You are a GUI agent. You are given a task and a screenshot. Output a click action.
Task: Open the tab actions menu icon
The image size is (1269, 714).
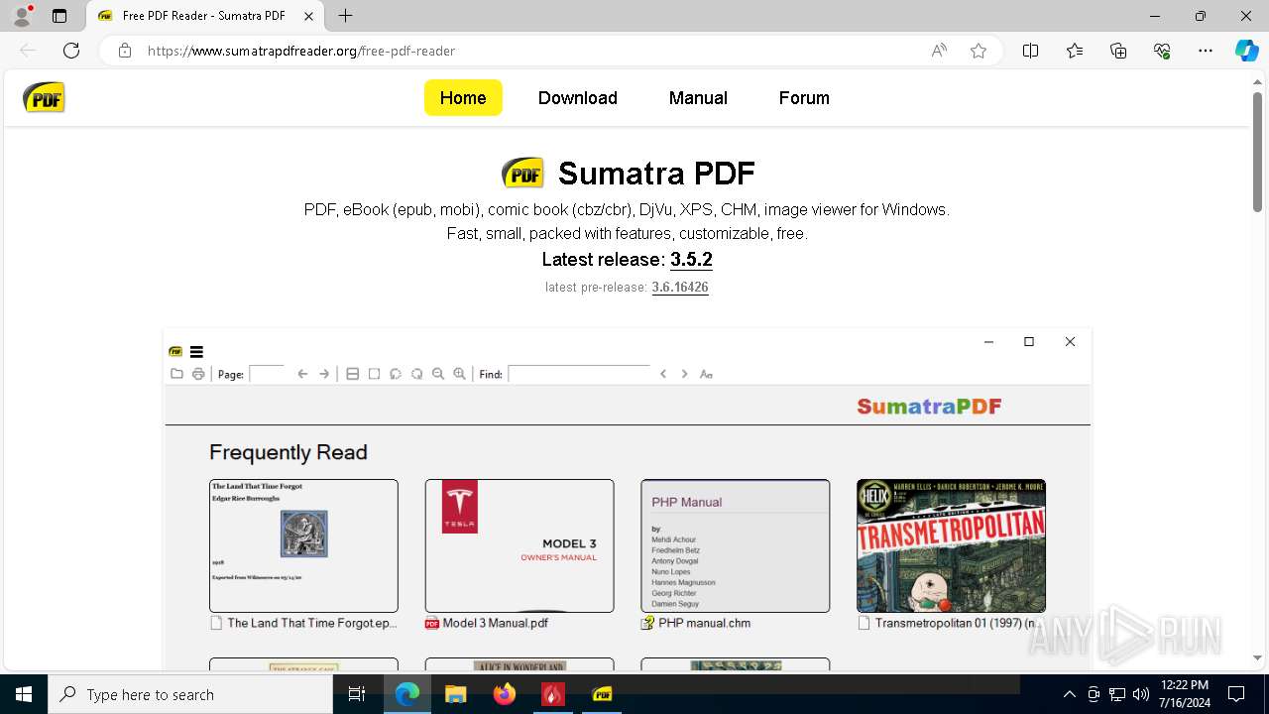point(59,16)
